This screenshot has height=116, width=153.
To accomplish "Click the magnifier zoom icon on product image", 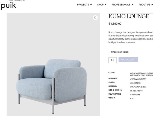I will [x=95, y=18].
